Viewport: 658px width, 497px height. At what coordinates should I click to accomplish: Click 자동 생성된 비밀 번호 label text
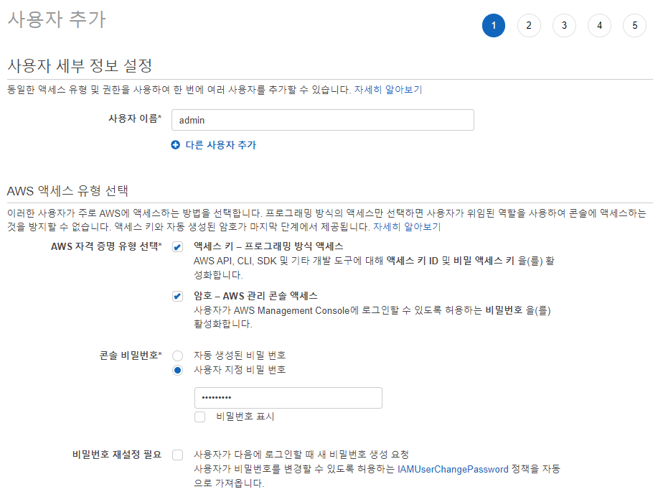coord(240,356)
